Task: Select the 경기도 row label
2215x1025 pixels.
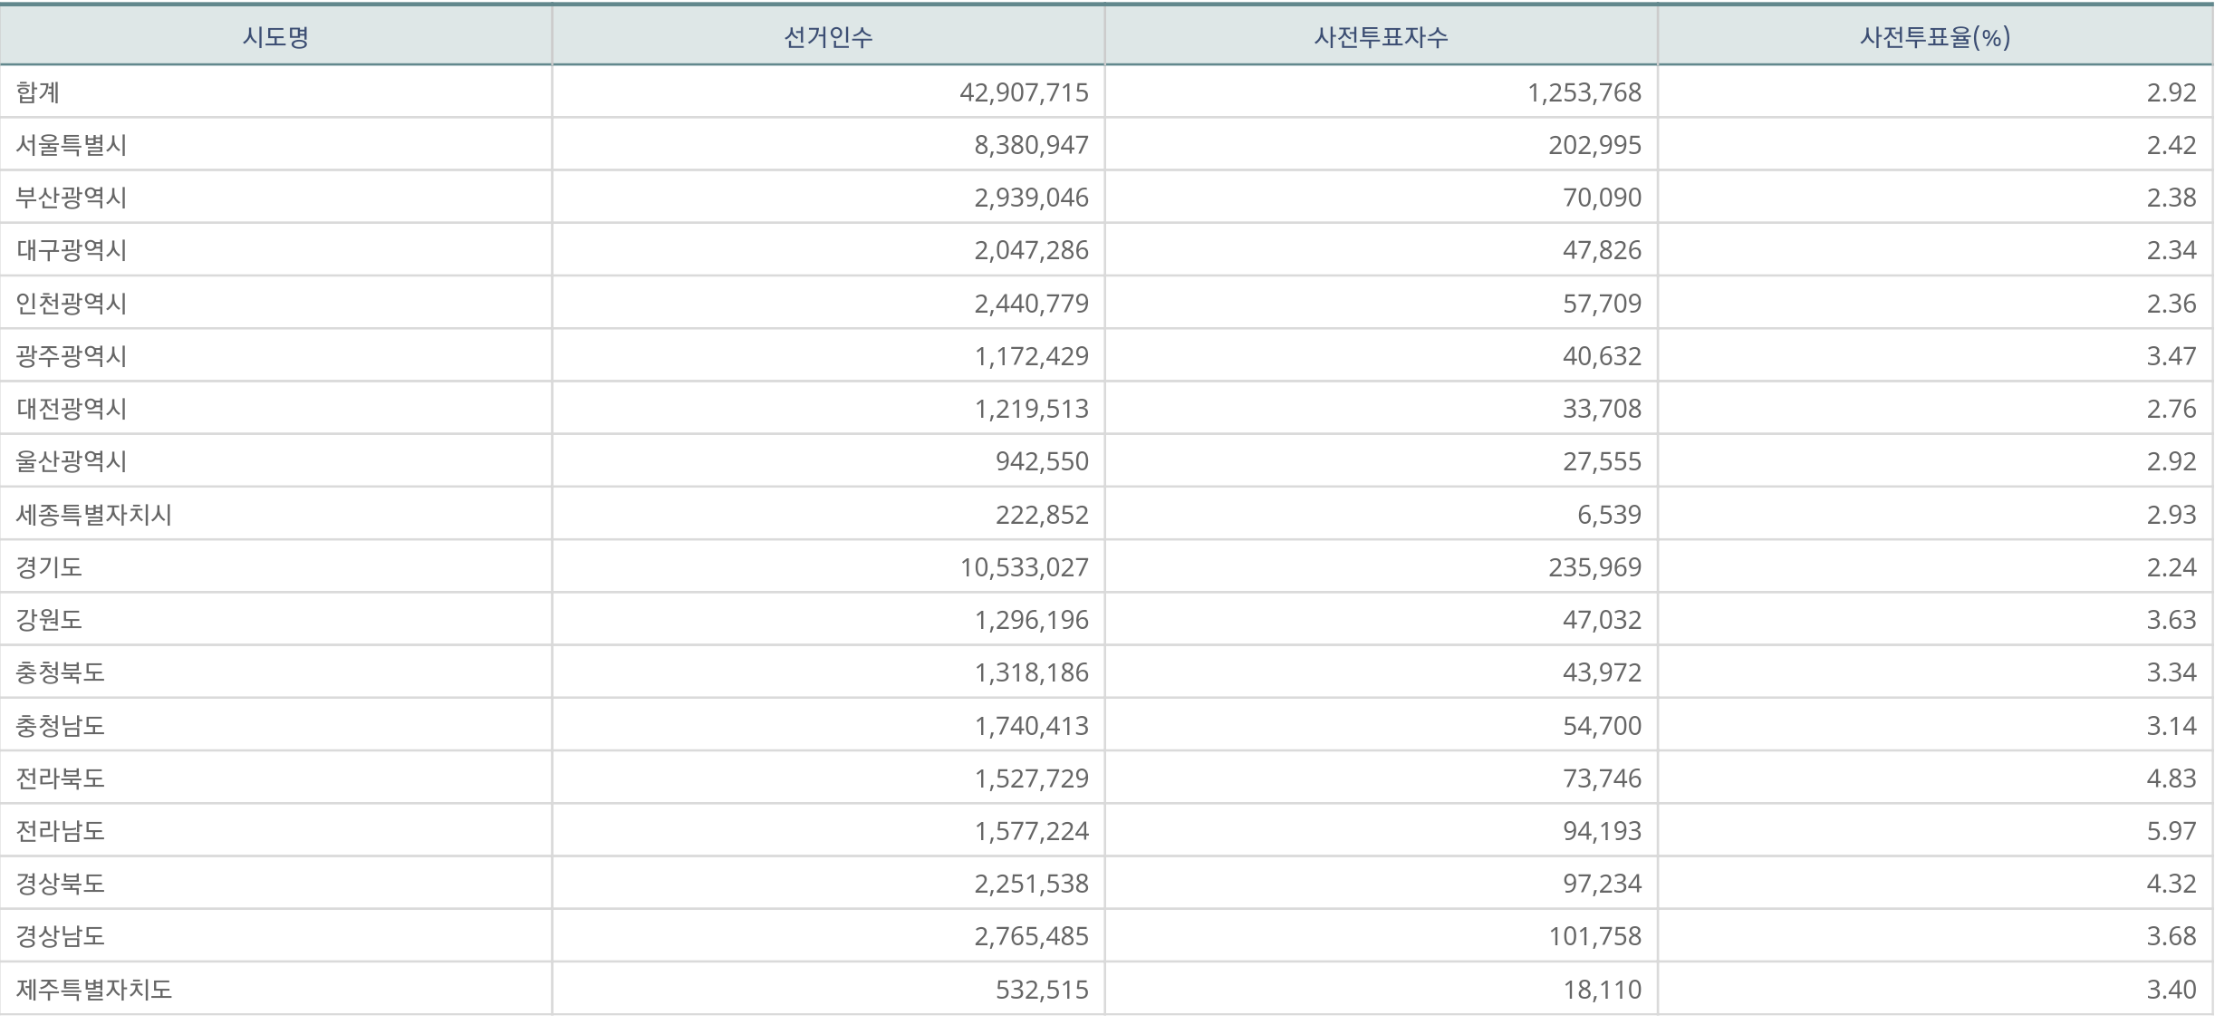Action: coord(49,567)
